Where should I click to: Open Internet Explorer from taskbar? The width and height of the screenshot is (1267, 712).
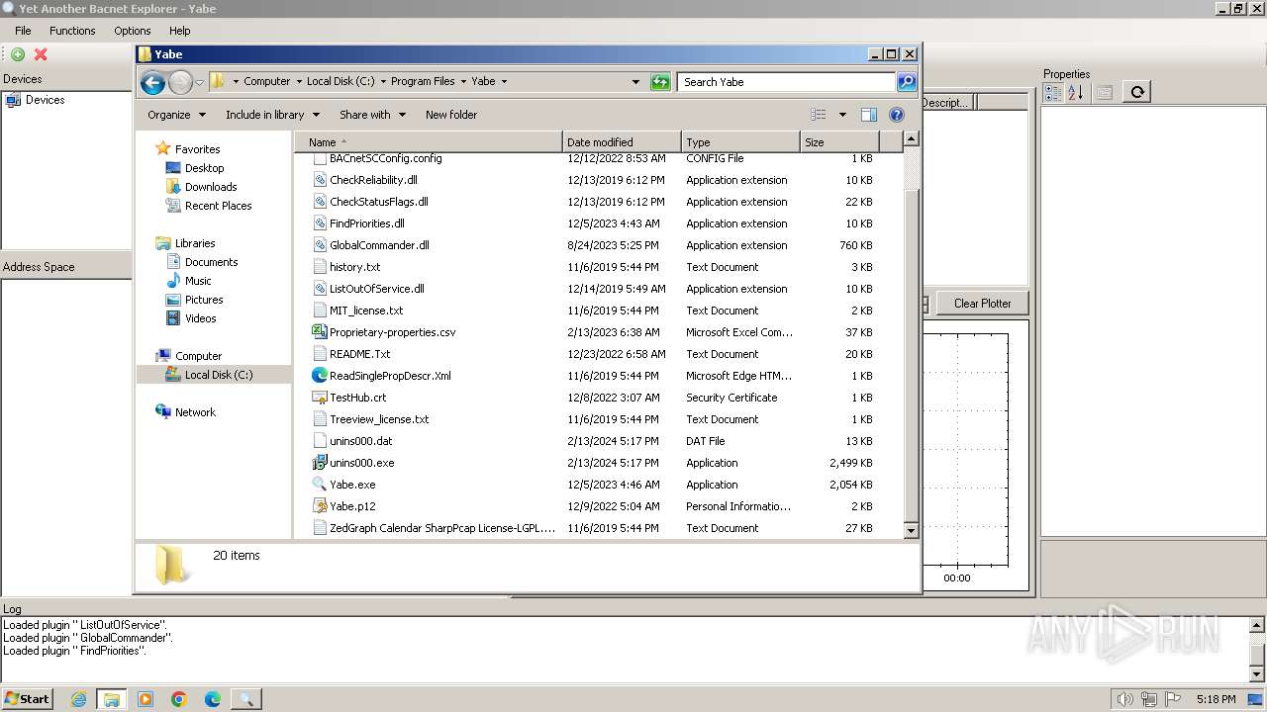78,699
